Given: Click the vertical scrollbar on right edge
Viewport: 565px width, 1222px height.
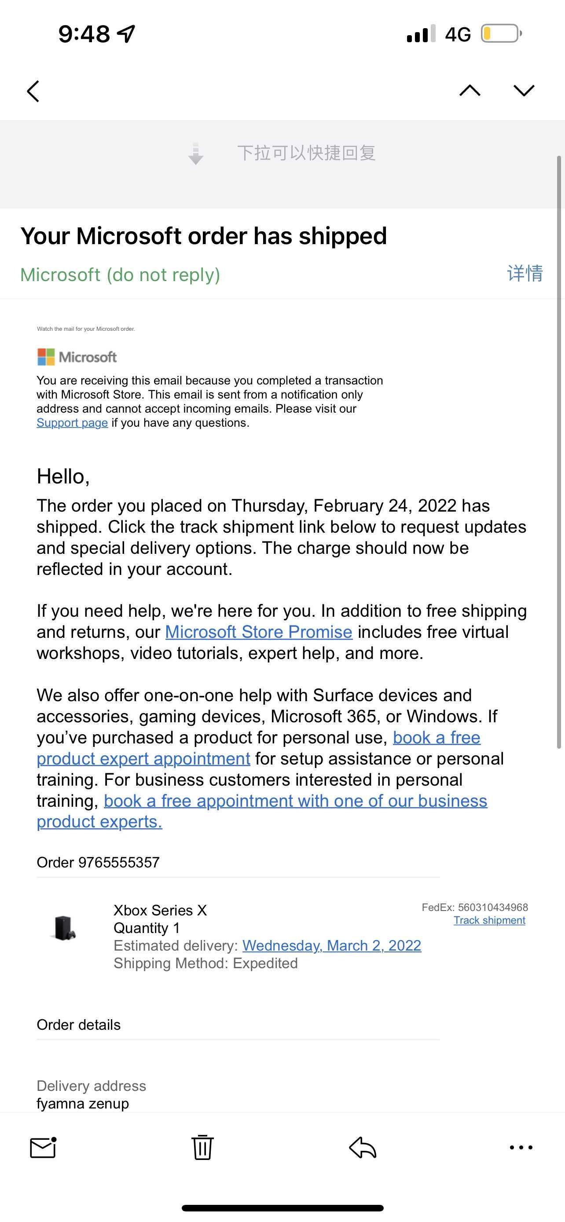Looking at the screenshot, I should point(559,450).
